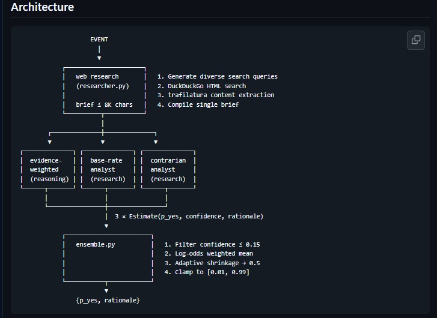Click the Architecture heading
Image resolution: width=437 pixels, height=318 pixels.
tap(42, 7)
